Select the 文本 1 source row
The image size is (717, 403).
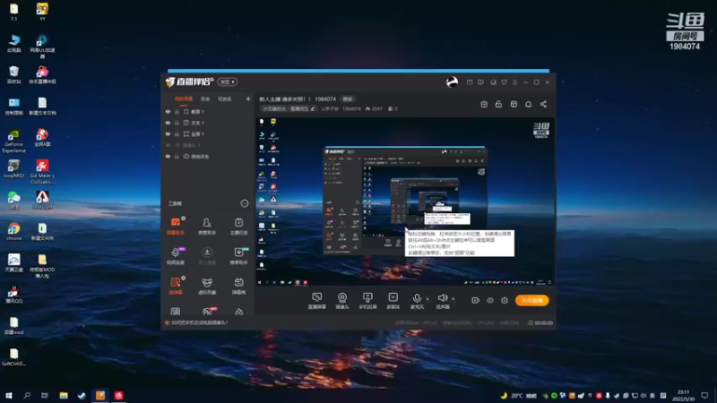(208, 123)
